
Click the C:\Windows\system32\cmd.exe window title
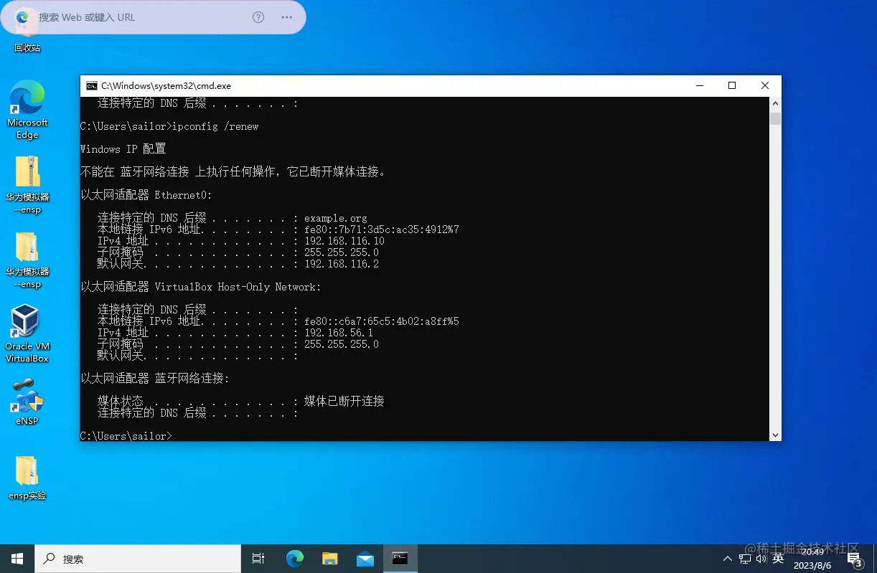point(166,86)
